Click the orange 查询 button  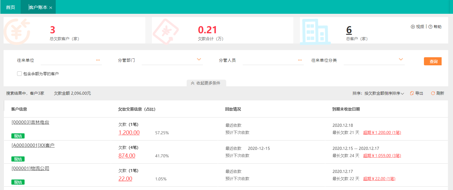[x=433, y=61]
